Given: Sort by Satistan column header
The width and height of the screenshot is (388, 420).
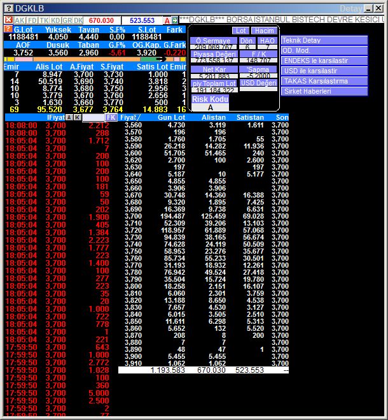Looking at the screenshot, I should pos(250,117).
